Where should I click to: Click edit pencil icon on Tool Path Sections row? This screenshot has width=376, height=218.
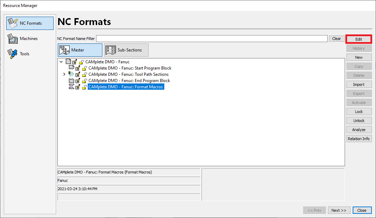[78, 74]
